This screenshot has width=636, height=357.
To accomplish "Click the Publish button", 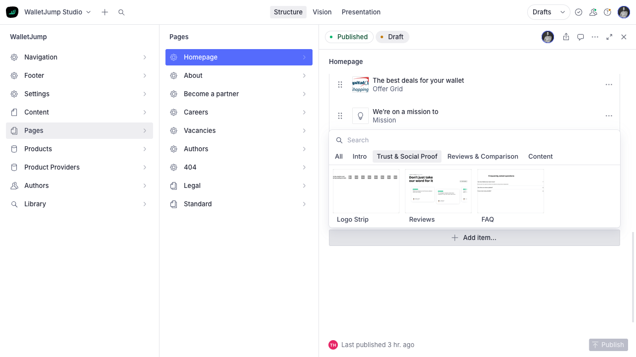I will [608, 345].
